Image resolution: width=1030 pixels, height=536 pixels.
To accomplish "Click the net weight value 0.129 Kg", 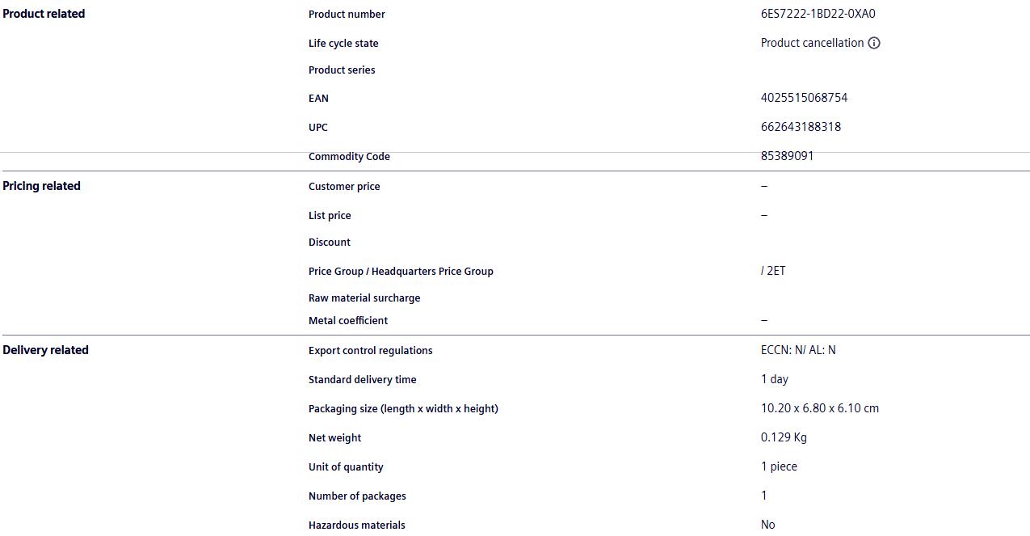I will 784,437.
